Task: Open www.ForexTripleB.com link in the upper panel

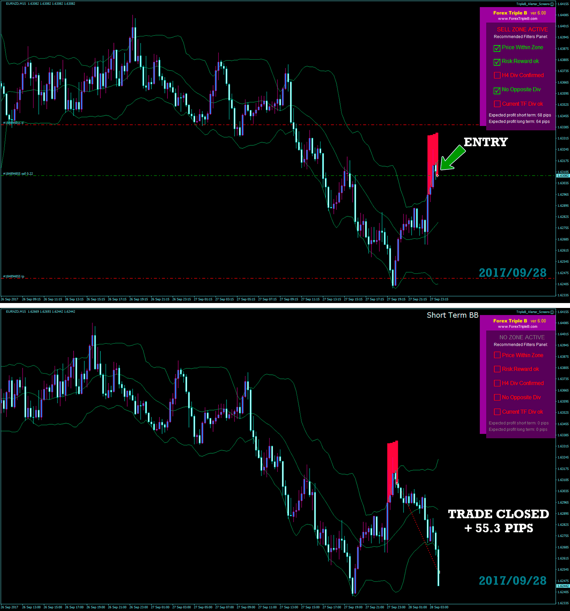Action: point(517,19)
